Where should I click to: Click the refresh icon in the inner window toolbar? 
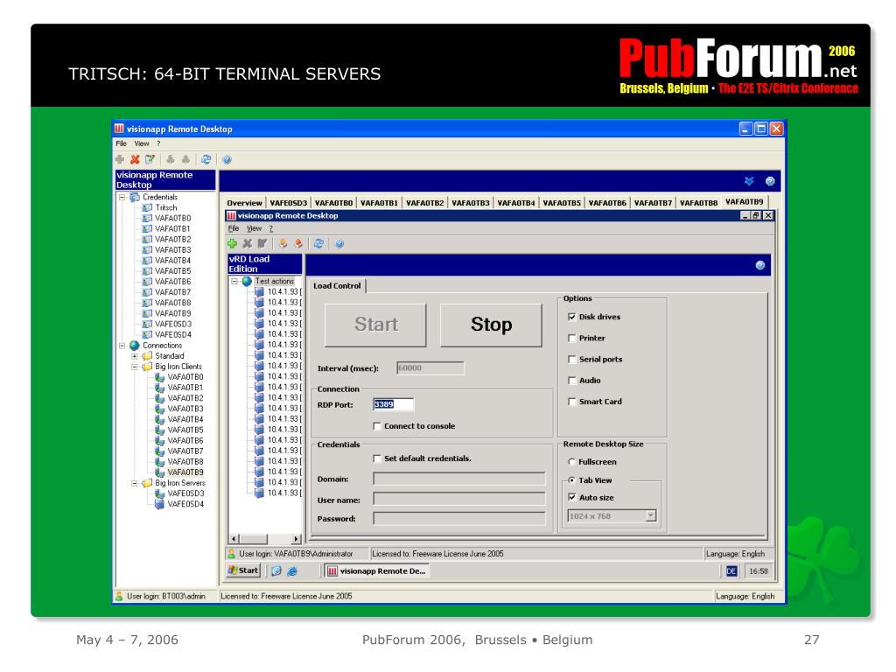click(318, 243)
